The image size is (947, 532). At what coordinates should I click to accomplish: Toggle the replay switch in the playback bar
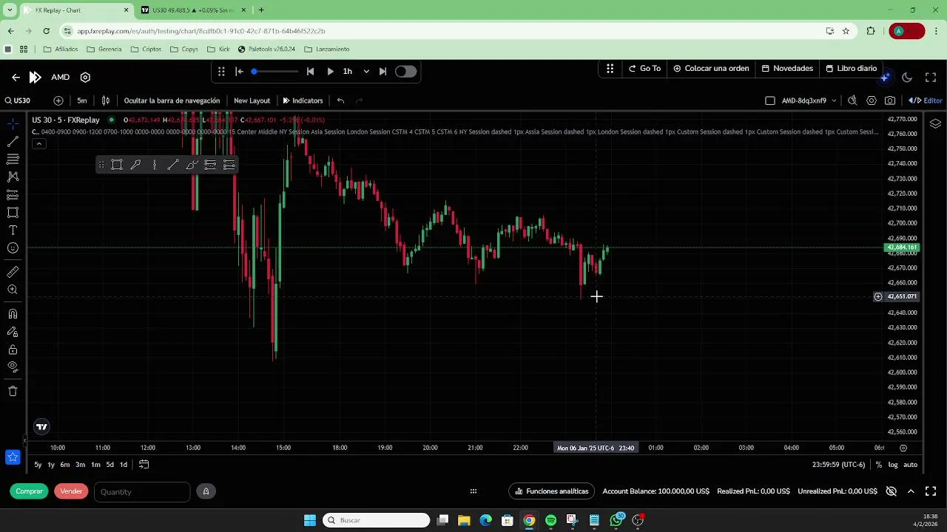click(x=405, y=72)
